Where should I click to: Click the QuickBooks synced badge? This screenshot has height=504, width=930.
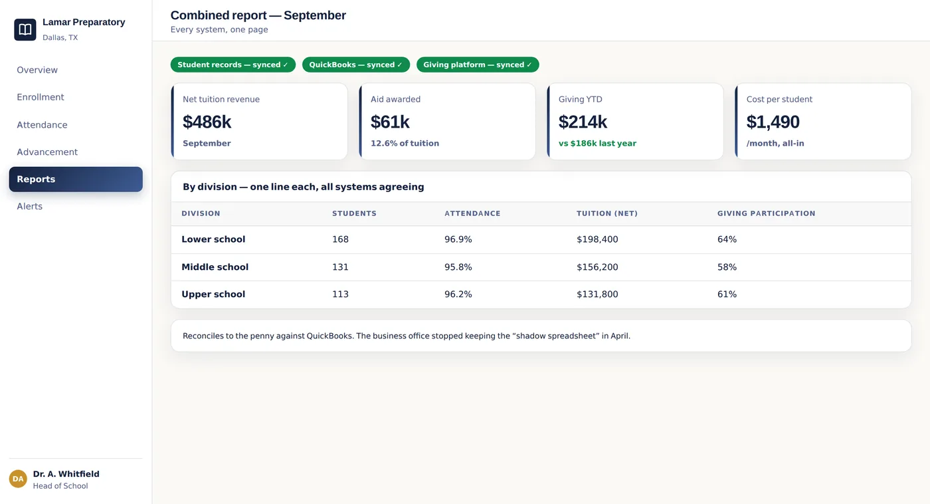[356, 64]
